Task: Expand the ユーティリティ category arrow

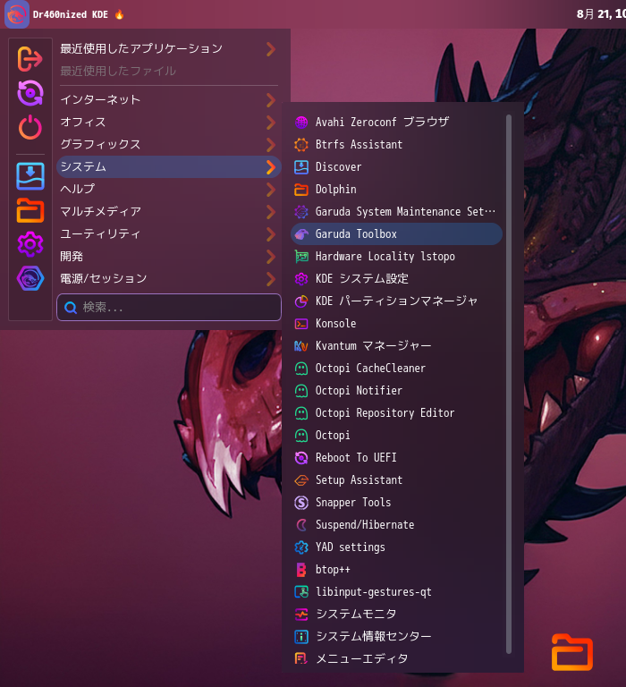Action: point(271,234)
